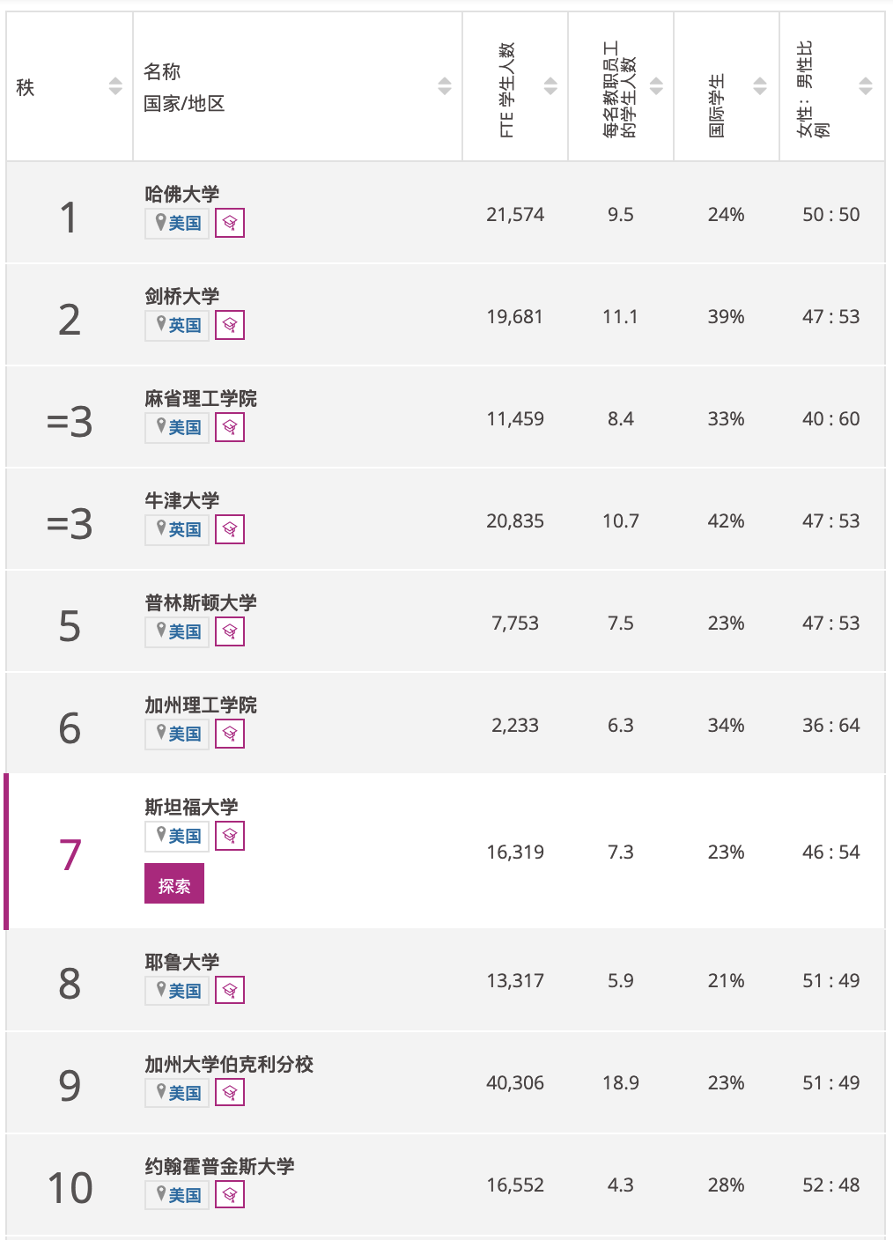Sort by 每名教职员工的学生人数 column

656,86
